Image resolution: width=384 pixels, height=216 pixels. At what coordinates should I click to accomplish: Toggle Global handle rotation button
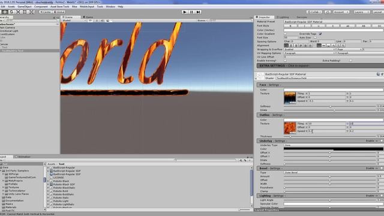[x=59, y=12]
